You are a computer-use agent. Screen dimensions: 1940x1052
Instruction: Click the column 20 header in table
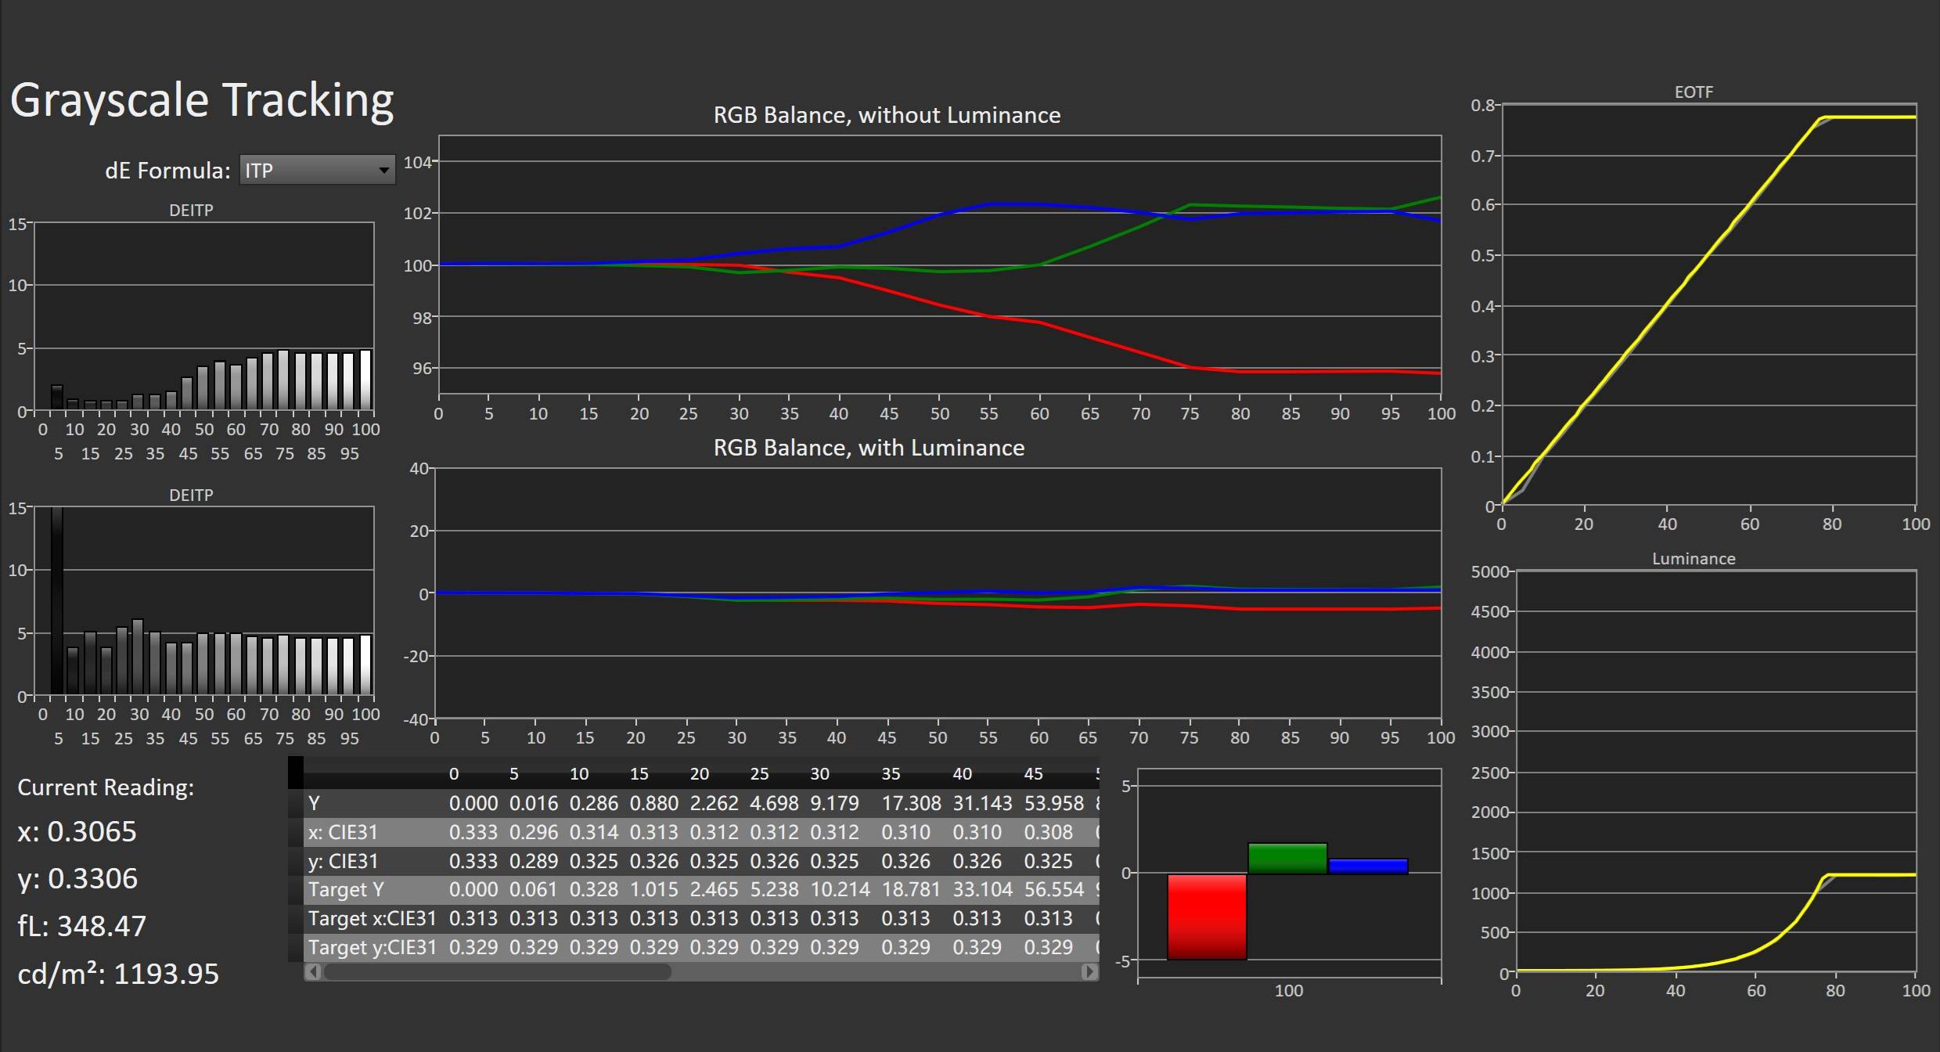point(699,774)
